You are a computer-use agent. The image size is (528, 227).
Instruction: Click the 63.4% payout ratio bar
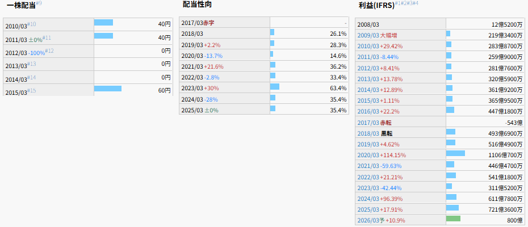pos(275,87)
